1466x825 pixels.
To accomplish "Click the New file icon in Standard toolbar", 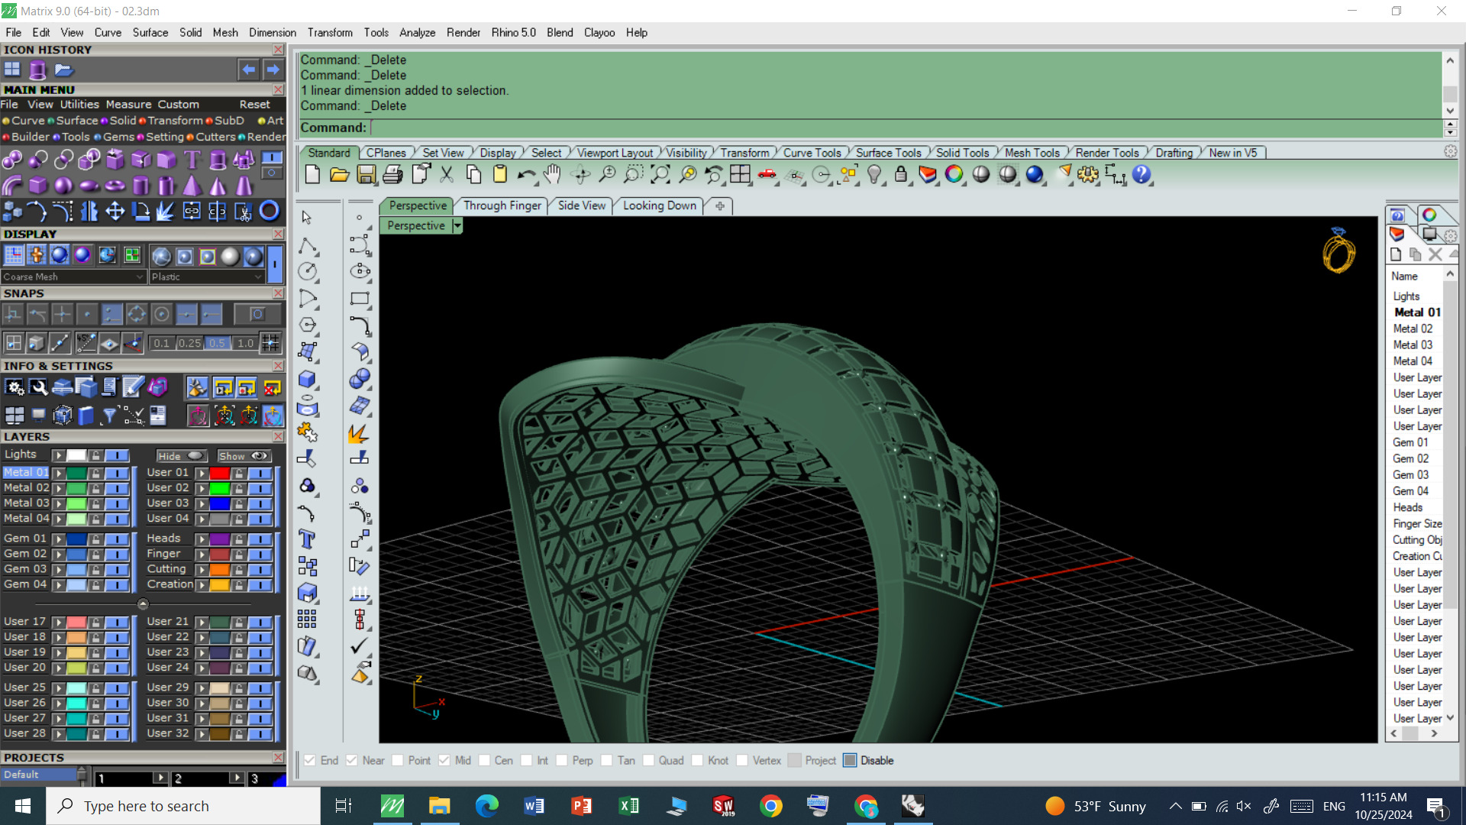I will (x=312, y=175).
